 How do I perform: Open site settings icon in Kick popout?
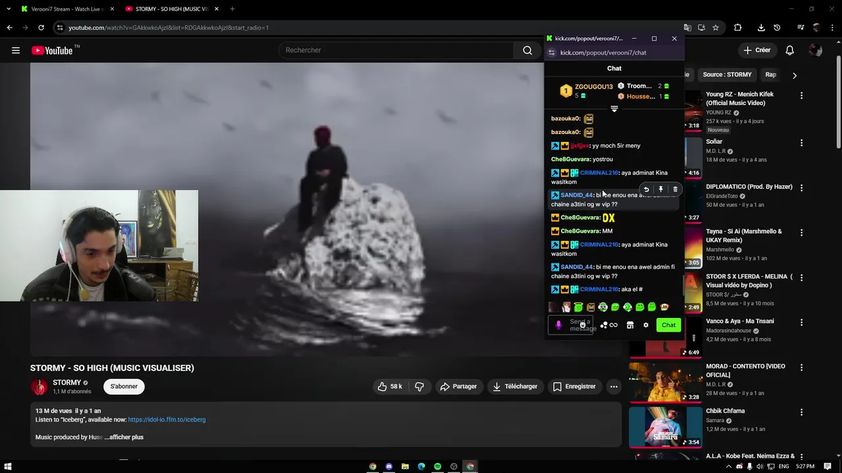(x=552, y=53)
